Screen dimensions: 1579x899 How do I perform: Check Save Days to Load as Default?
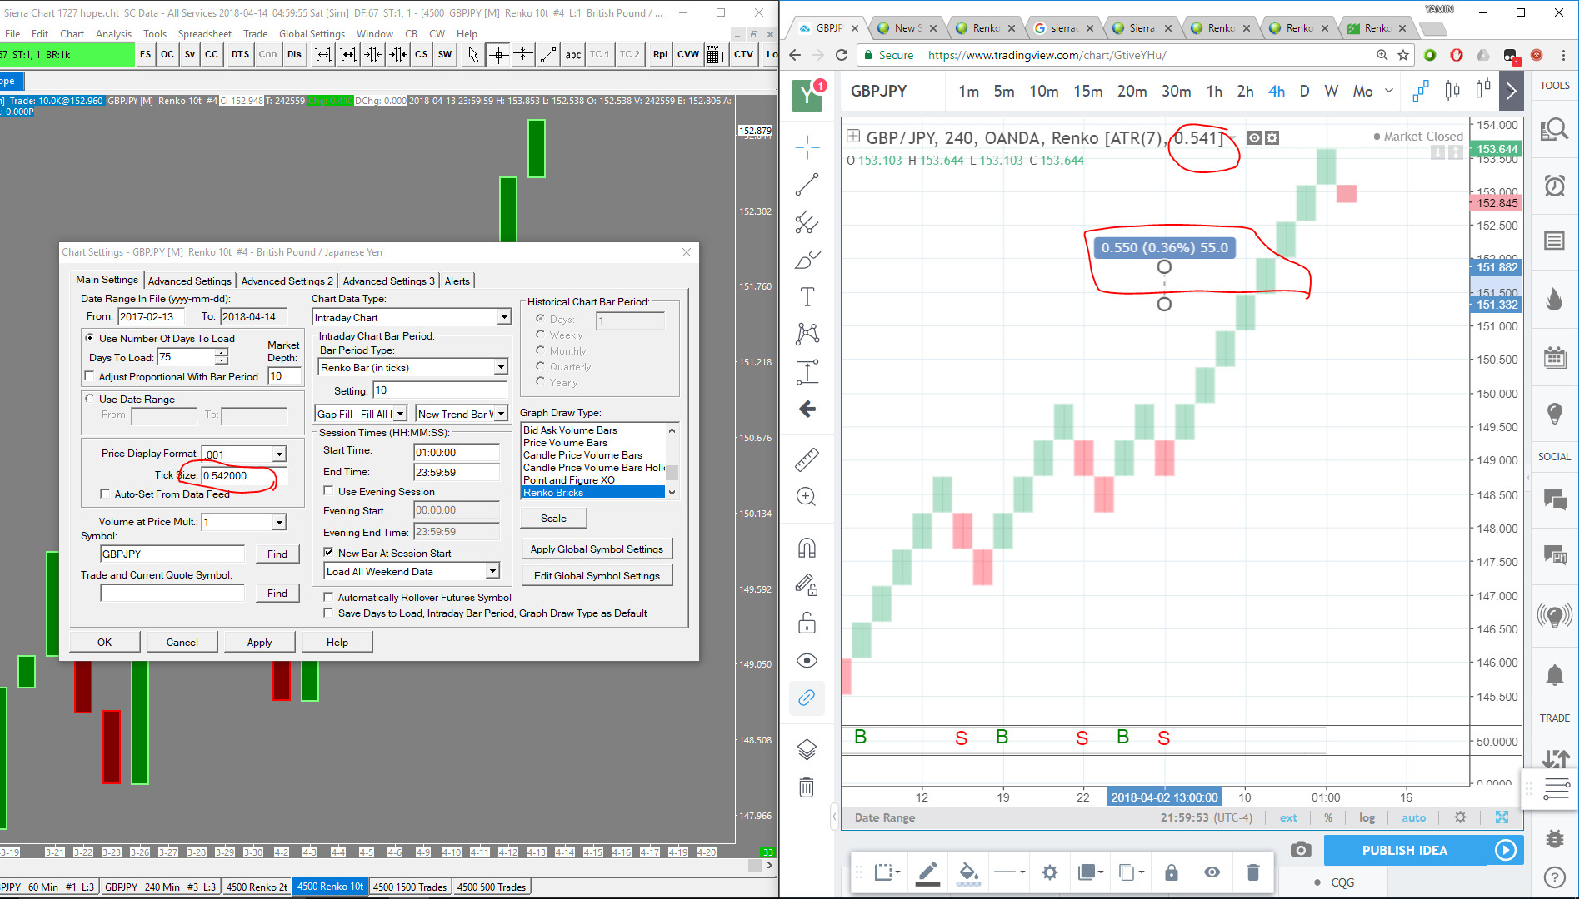[328, 613]
